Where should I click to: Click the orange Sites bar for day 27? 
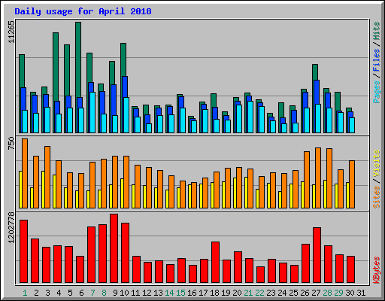click(x=318, y=178)
